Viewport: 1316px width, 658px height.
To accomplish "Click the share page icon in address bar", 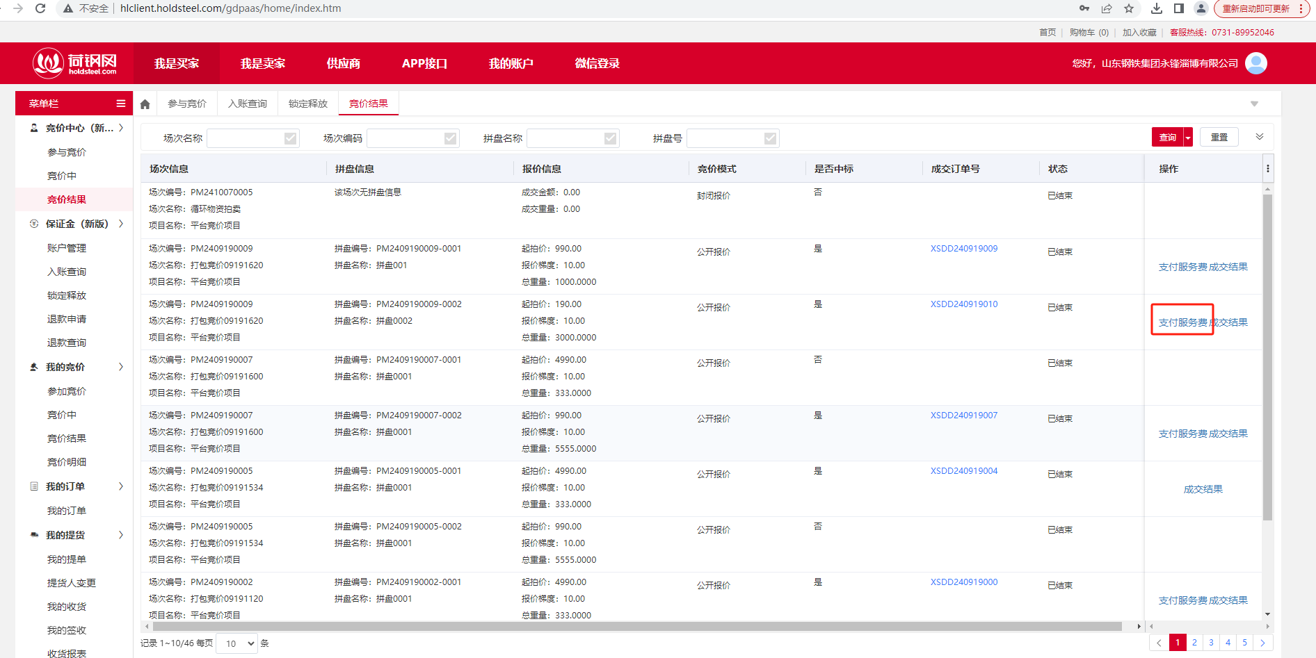I will [1107, 8].
